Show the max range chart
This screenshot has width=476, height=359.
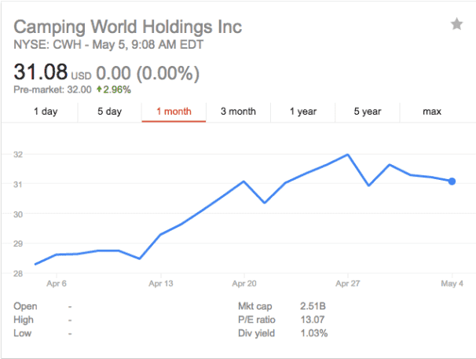(x=431, y=112)
